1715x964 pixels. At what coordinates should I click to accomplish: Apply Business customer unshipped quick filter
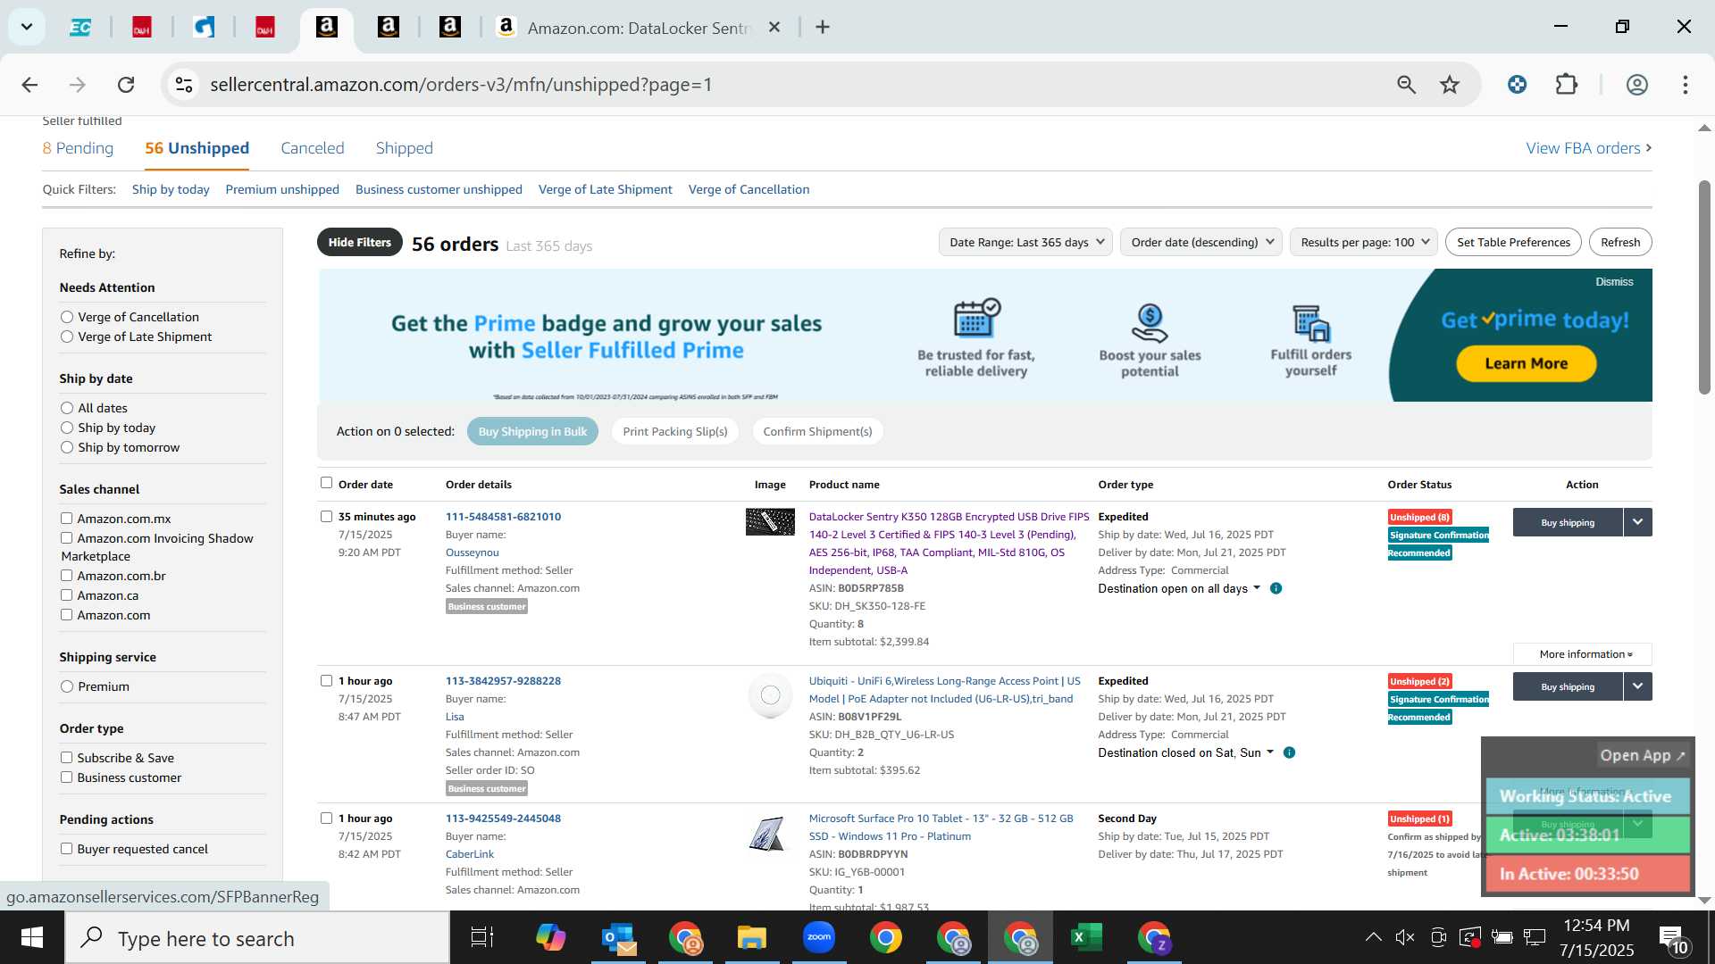(439, 189)
